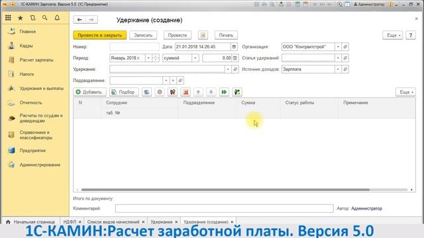Click the Комментарий input field

[x=224, y=208]
